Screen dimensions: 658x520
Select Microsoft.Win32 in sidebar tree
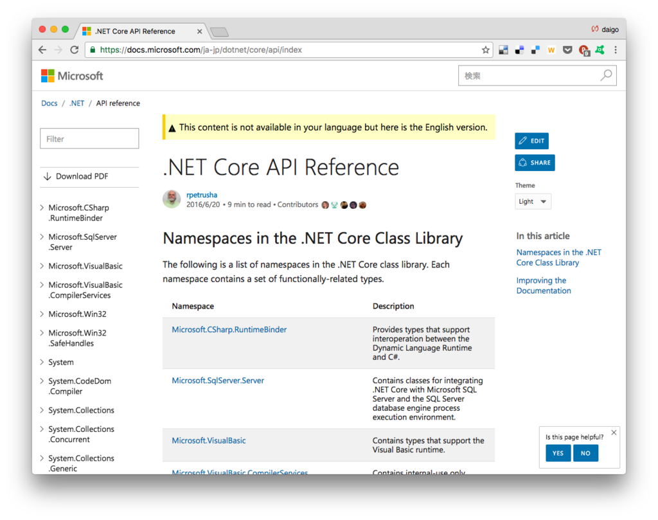click(x=77, y=314)
